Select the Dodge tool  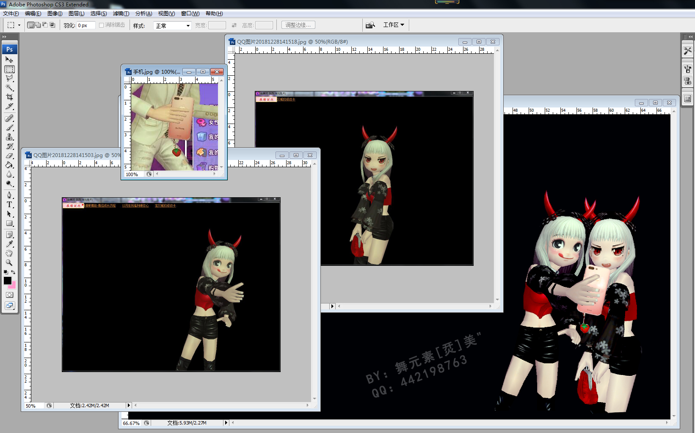pyautogui.click(x=9, y=183)
